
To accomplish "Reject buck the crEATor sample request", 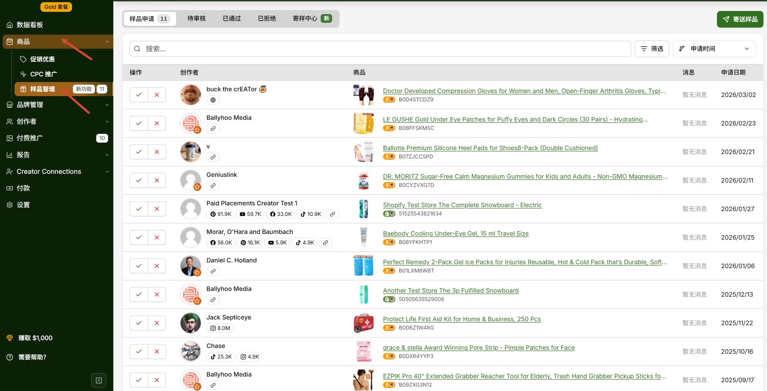I will [157, 95].
